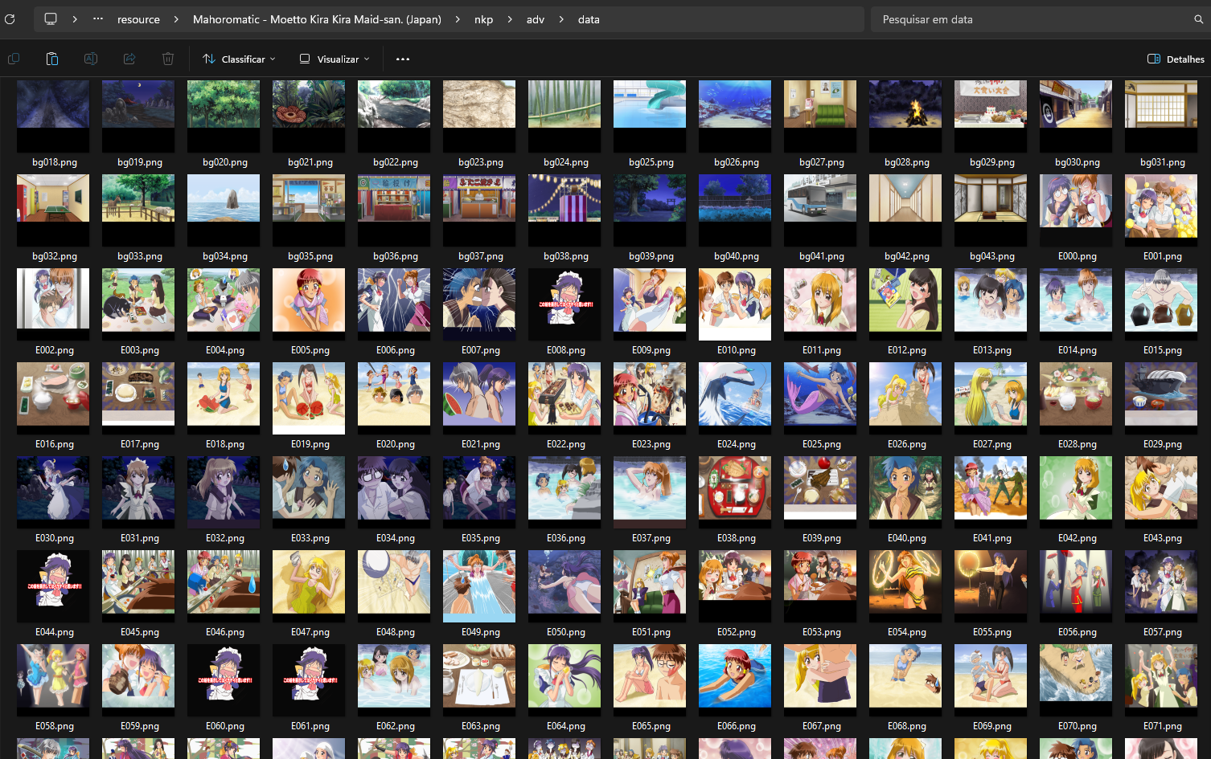Viewport: 1211px width, 759px height.
Task: Go to the resource folder in the breadcrumb
Action: 138,19
